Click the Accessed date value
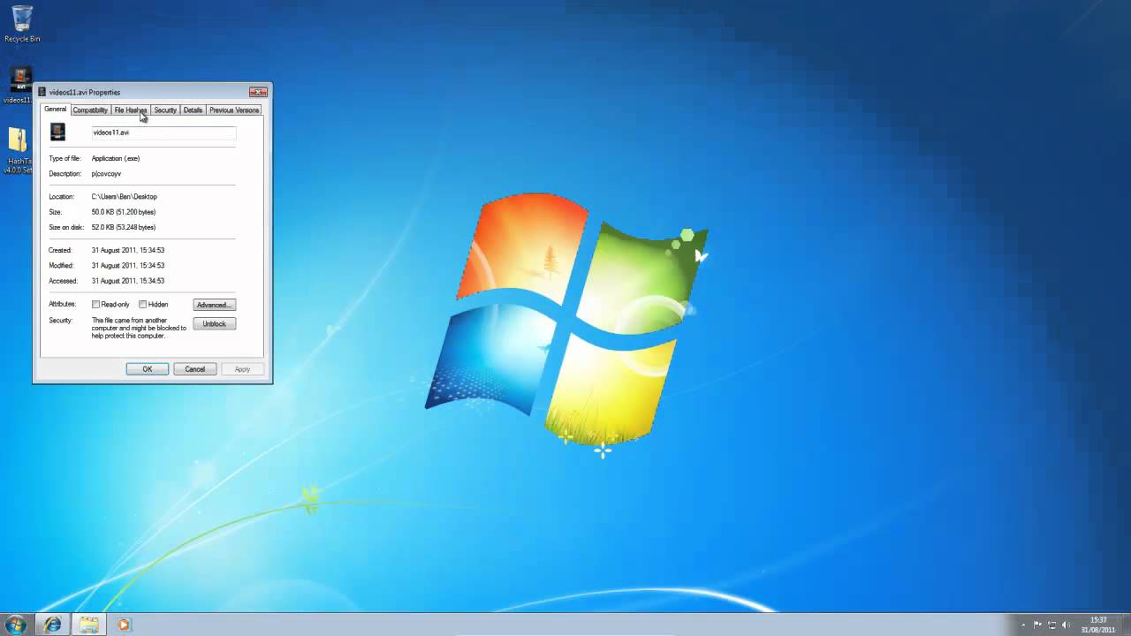This screenshot has width=1131, height=636. point(128,281)
